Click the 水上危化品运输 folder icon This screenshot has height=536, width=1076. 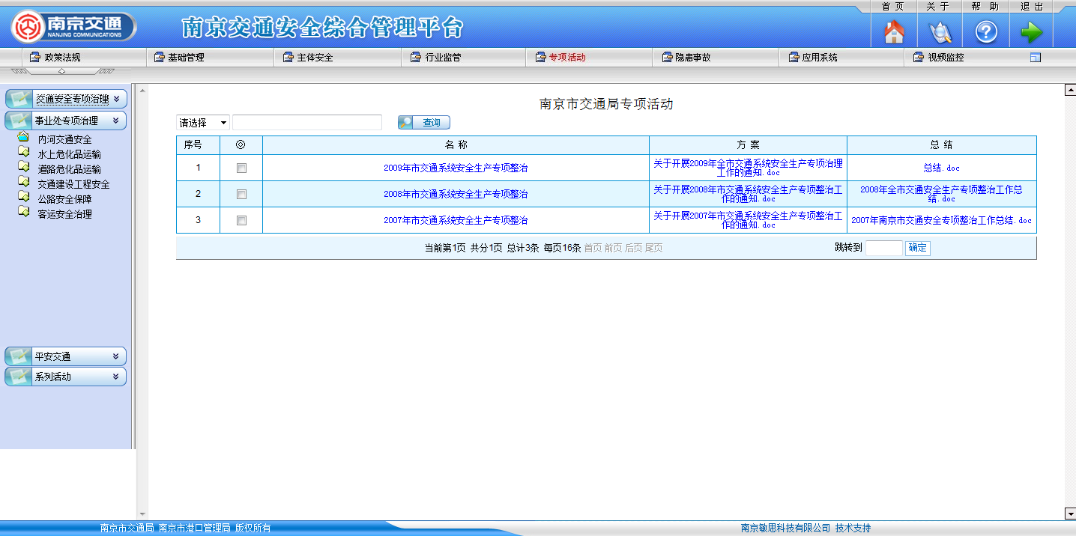pyautogui.click(x=23, y=153)
